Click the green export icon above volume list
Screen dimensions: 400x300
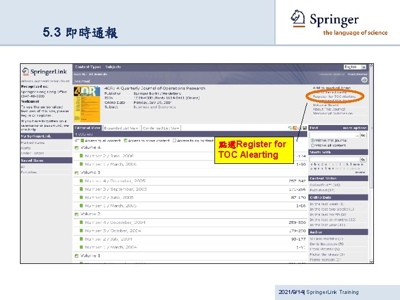coord(290,128)
